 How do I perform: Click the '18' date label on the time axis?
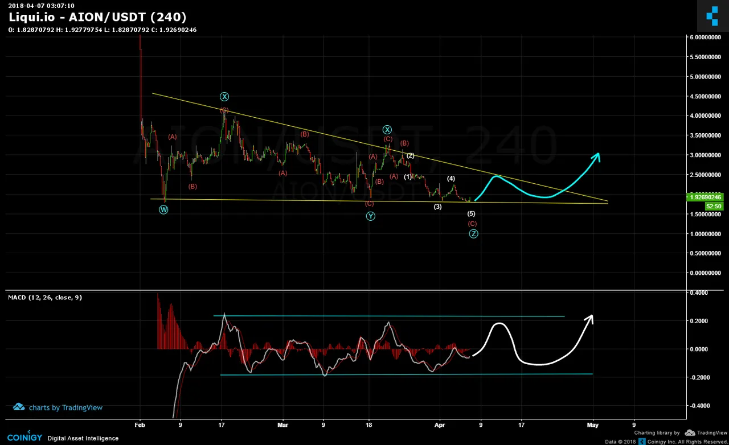369,424
